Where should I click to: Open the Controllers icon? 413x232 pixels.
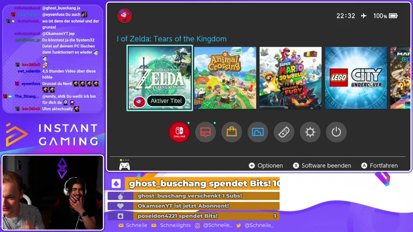click(x=284, y=132)
